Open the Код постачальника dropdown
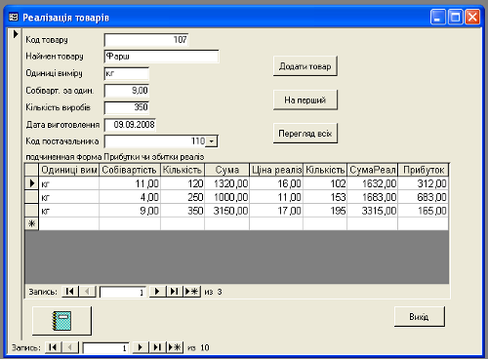 point(212,141)
